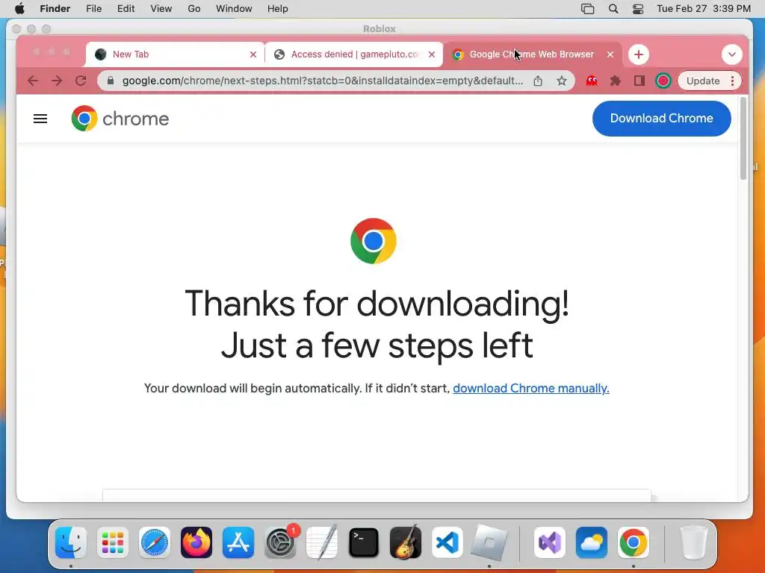Viewport: 765px width, 573px height.
Task: Click the page vertical scrollbar
Action: click(743, 139)
